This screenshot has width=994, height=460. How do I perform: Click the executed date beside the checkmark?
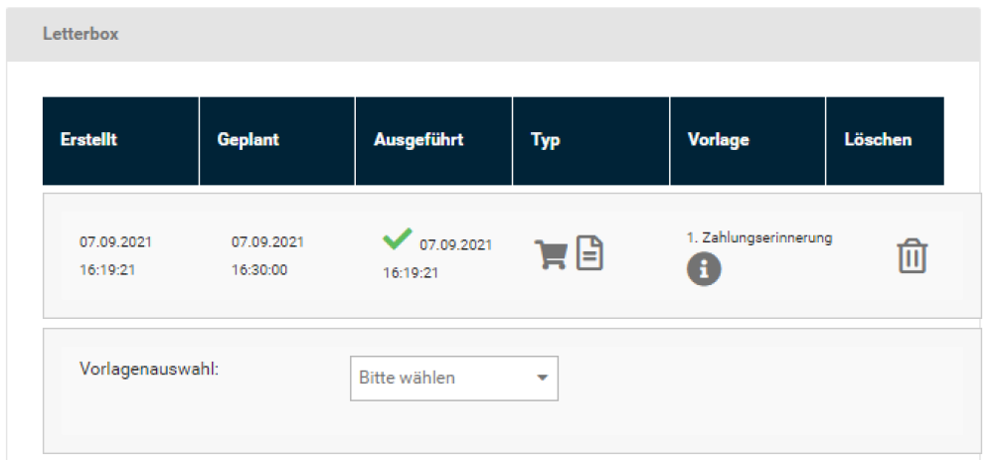455,244
